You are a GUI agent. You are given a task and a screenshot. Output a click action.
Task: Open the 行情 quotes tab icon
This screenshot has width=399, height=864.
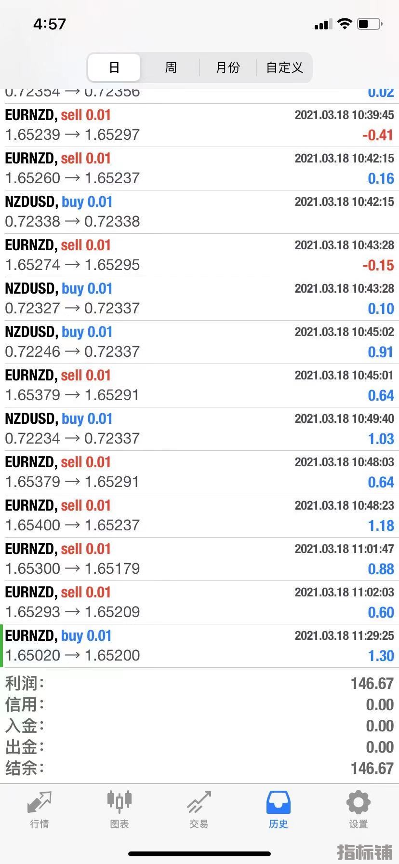click(40, 803)
